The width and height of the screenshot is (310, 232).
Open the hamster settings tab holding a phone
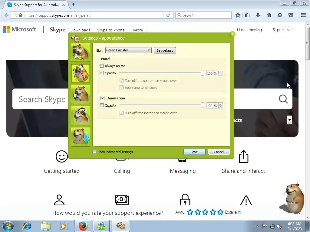tap(81, 95)
